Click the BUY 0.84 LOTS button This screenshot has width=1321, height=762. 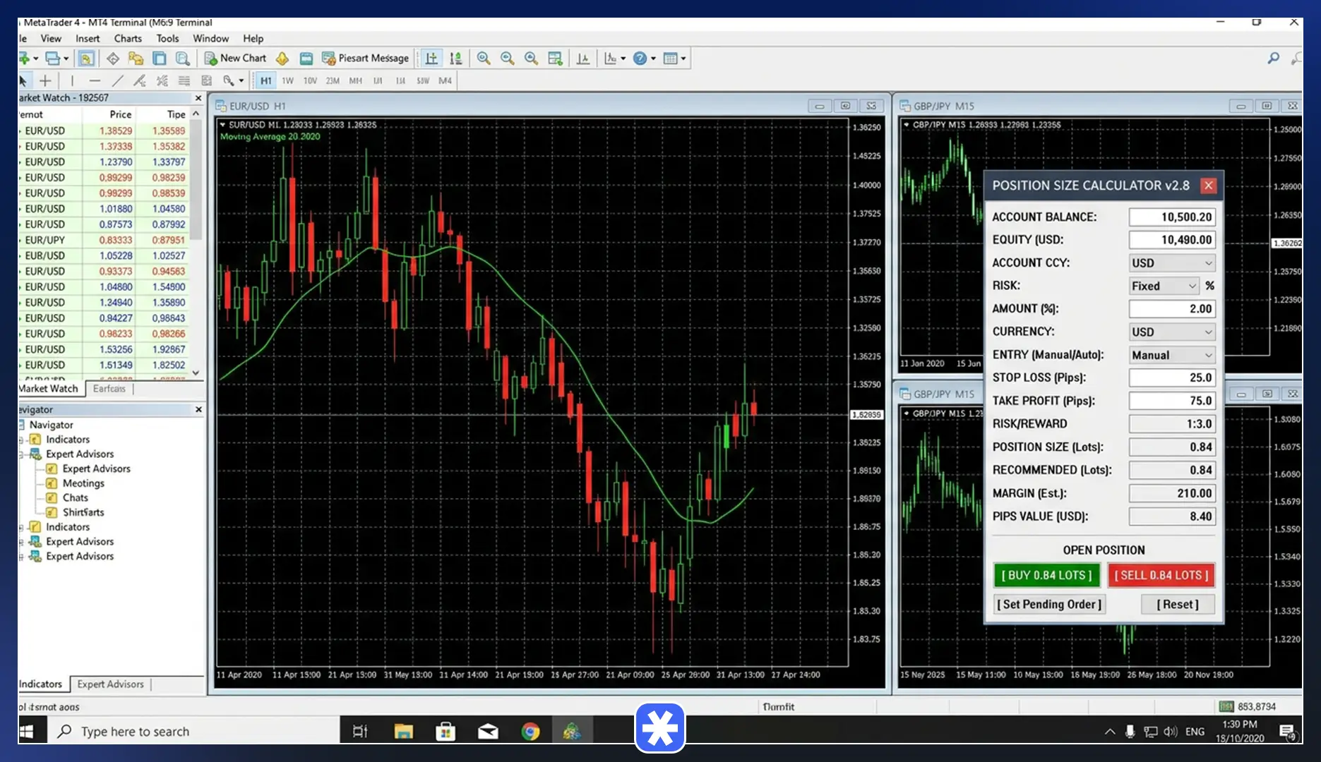(x=1046, y=575)
